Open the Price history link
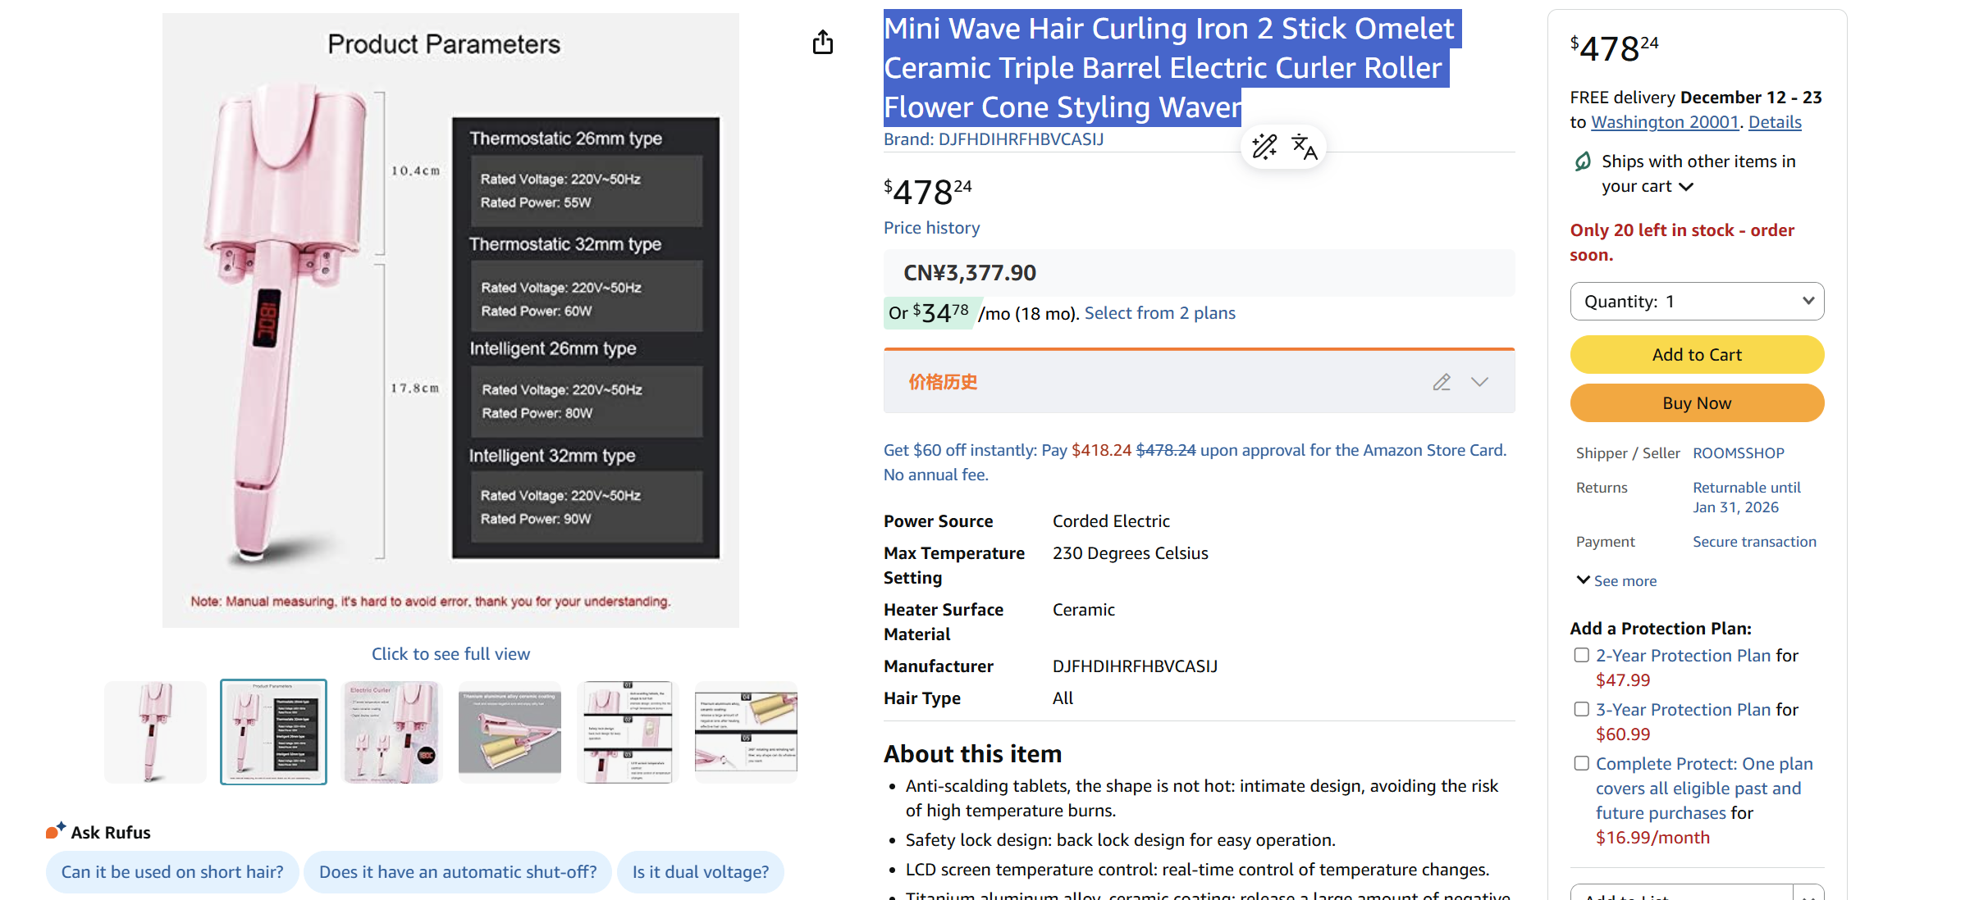This screenshot has height=900, width=1979. click(x=931, y=228)
